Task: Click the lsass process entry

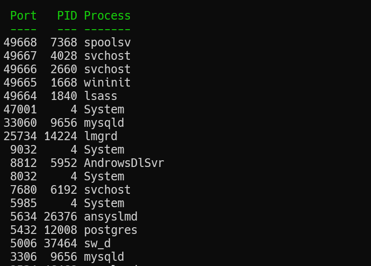Action: tap(101, 96)
